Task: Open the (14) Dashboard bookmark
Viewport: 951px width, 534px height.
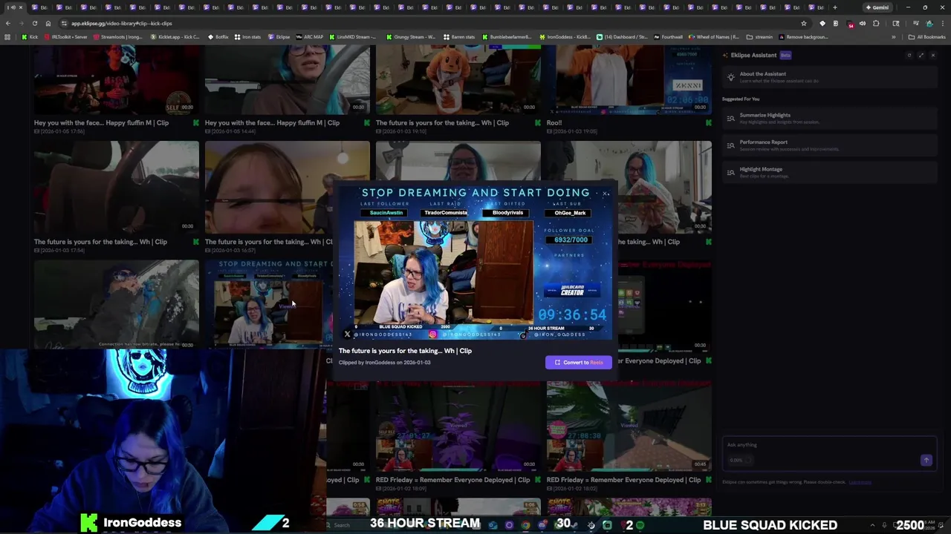Action: (x=623, y=36)
